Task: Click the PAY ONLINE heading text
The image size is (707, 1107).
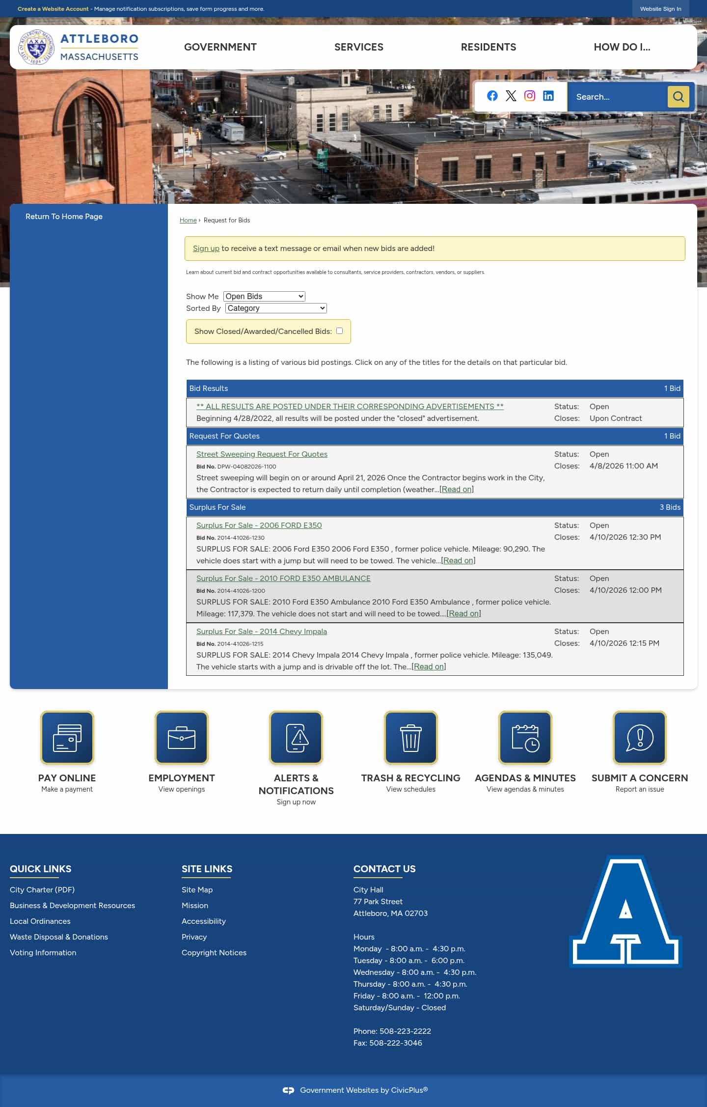Action: click(x=67, y=778)
